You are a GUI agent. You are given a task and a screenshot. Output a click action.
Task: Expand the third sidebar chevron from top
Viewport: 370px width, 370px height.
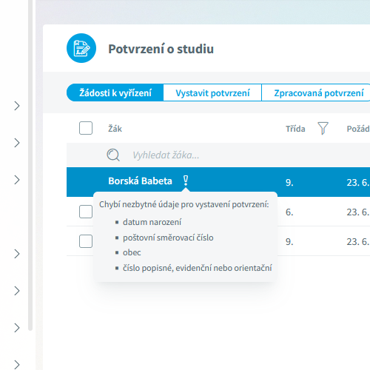click(17, 180)
